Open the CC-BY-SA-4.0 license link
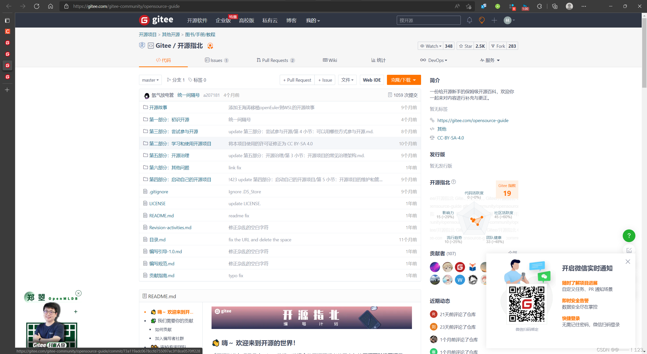The image size is (647, 354). [x=450, y=138]
